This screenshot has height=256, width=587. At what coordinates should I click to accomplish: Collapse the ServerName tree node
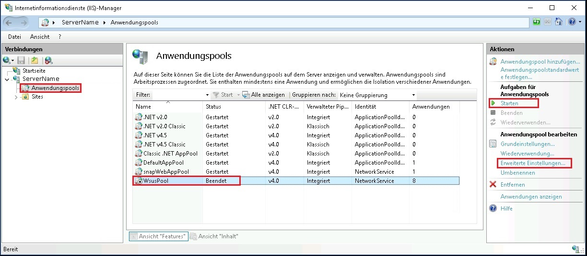pos(6,79)
